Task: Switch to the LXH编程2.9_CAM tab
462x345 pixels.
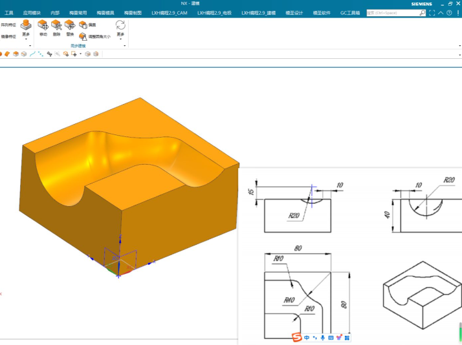Action: [x=170, y=13]
